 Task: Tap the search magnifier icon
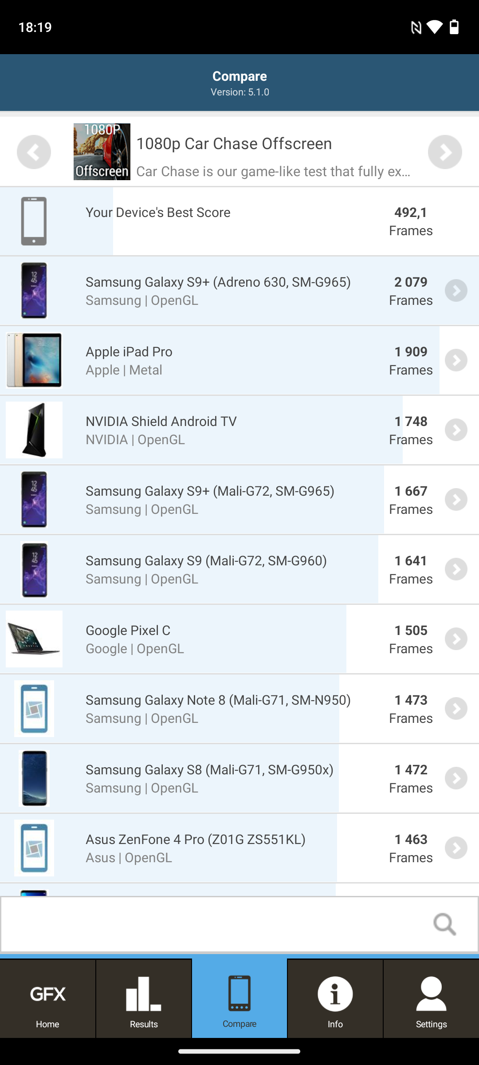pyautogui.click(x=444, y=924)
